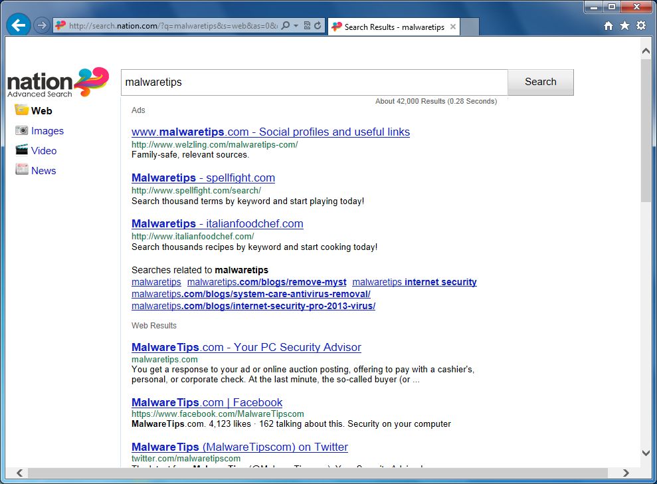Refresh the page with reload icon
The height and width of the screenshot is (484, 657).
tap(318, 25)
